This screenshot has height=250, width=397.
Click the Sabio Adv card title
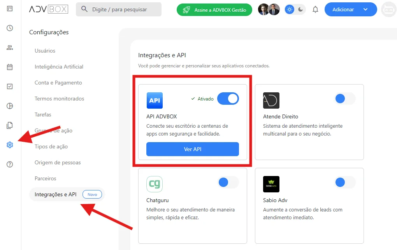[x=275, y=200]
